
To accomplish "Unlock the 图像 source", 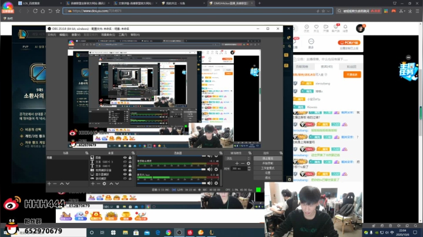I will point(130,158).
